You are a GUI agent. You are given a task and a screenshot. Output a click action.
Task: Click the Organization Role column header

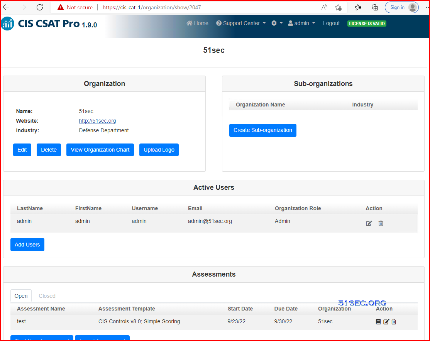(x=298, y=208)
